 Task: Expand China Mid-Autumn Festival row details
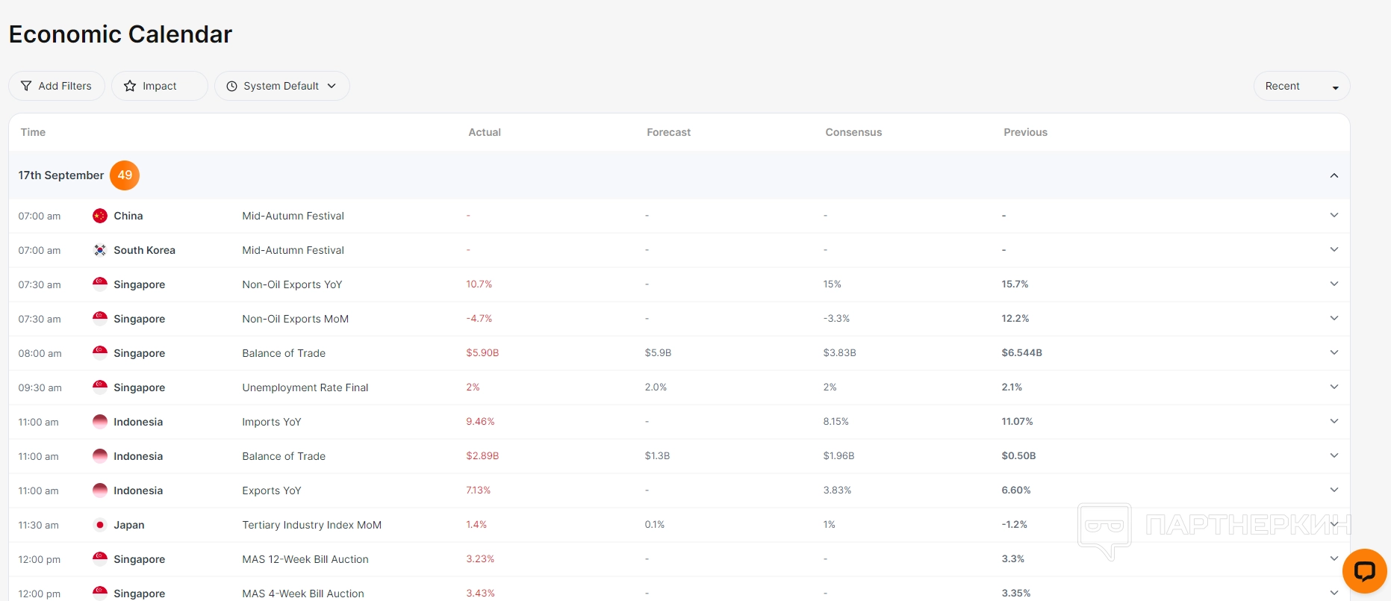(x=1334, y=215)
